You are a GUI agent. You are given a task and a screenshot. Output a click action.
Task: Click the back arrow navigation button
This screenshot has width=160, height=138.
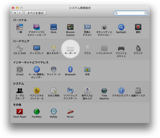pyautogui.click(x=15, y=13)
